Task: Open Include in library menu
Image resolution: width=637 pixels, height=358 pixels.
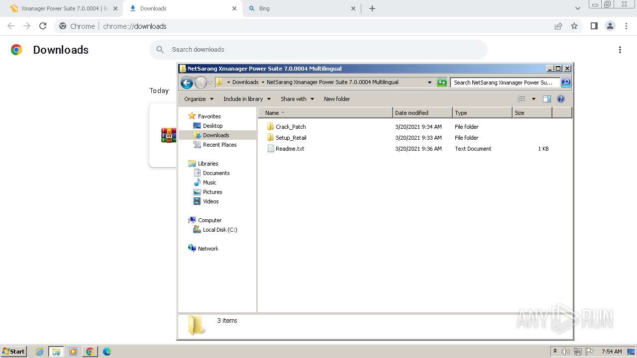Action: (247, 99)
